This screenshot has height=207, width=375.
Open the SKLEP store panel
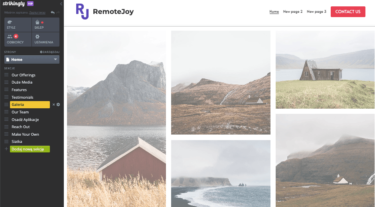click(46, 25)
